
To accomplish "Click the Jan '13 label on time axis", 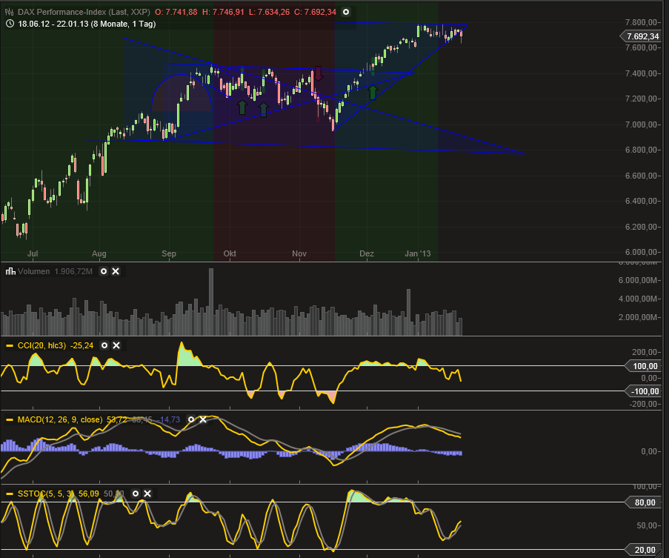I will click(x=418, y=253).
